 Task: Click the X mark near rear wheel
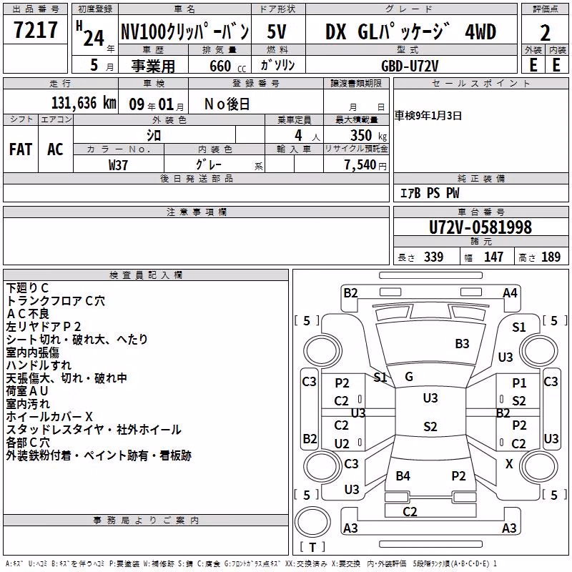pyautogui.click(x=509, y=464)
